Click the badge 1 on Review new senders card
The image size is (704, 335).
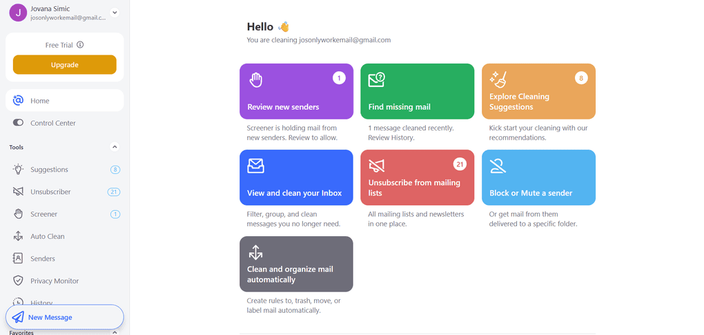pyautogui.click(x=339, y=78)
